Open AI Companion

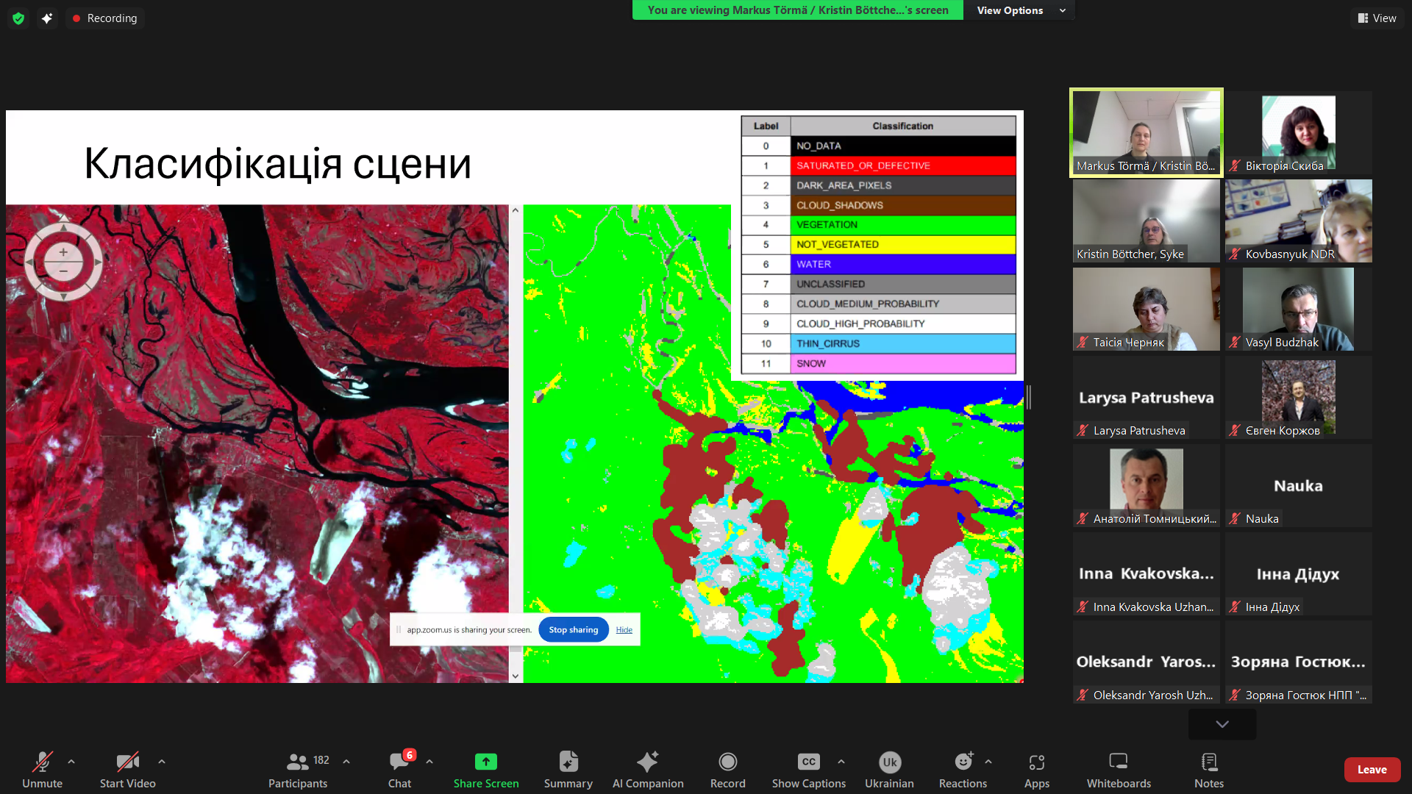[x=648, y=770]
